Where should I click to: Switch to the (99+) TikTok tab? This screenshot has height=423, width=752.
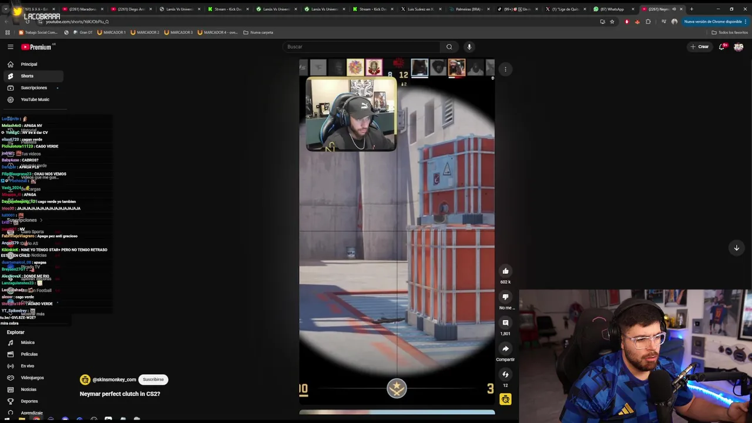click(516, 9)
